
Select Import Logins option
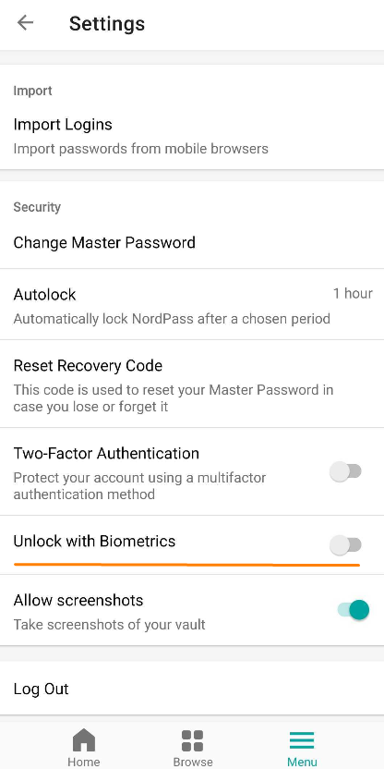coord(192,135)
